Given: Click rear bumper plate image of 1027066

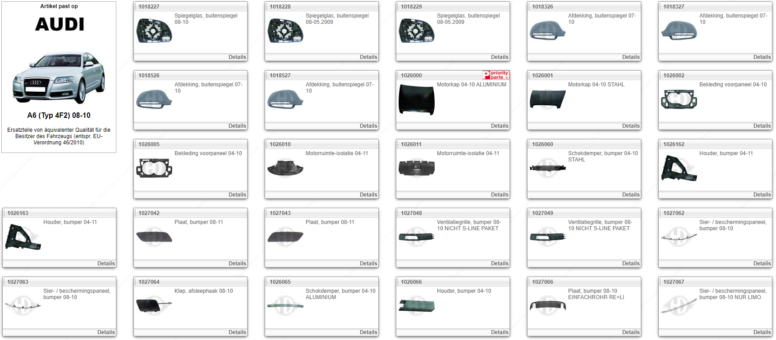Looking at the screenshot, I should 548,306.
